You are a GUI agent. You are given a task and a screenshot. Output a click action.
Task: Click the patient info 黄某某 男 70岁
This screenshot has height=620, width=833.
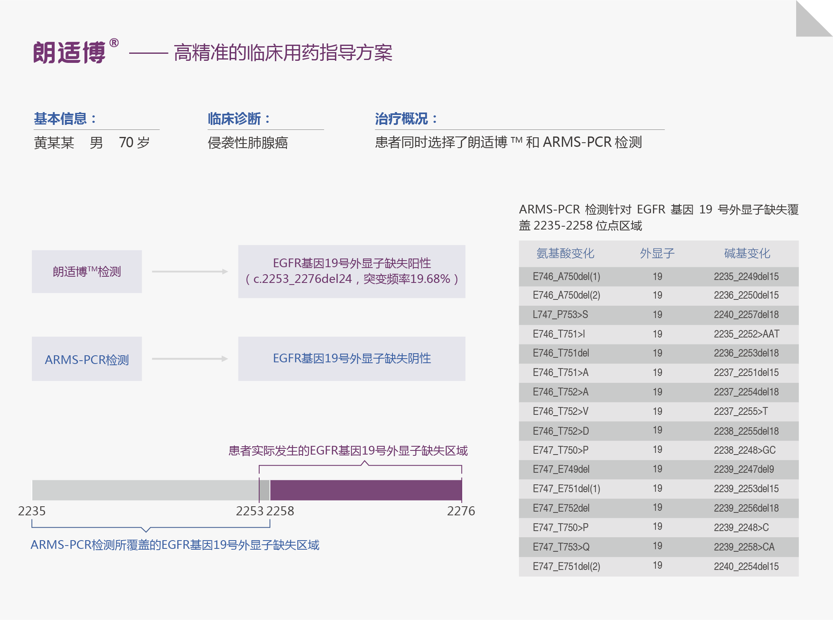pyautogui.click(x=92, y=143)
